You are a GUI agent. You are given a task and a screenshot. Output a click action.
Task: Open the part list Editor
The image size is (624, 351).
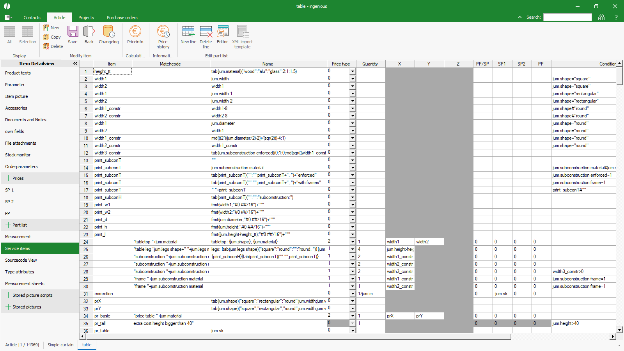pyautogui.click(x=222, y=34)
